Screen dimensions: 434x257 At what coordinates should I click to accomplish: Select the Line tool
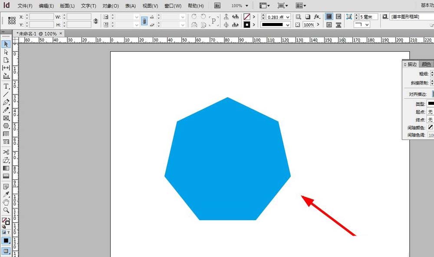(6, 94)
